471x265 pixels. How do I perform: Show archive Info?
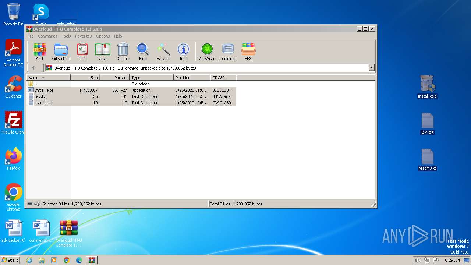pyautogui.click(x=183, y=52)
